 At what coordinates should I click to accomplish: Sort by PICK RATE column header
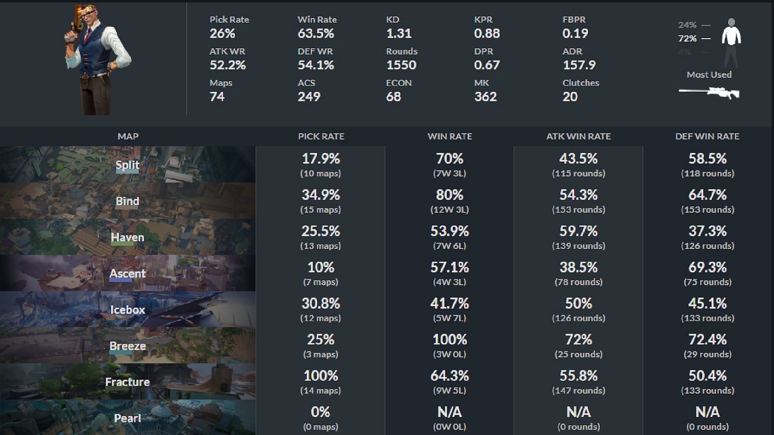321,136
